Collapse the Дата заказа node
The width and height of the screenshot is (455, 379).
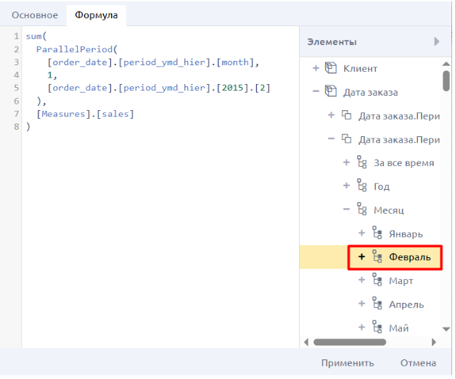[316, 91]
